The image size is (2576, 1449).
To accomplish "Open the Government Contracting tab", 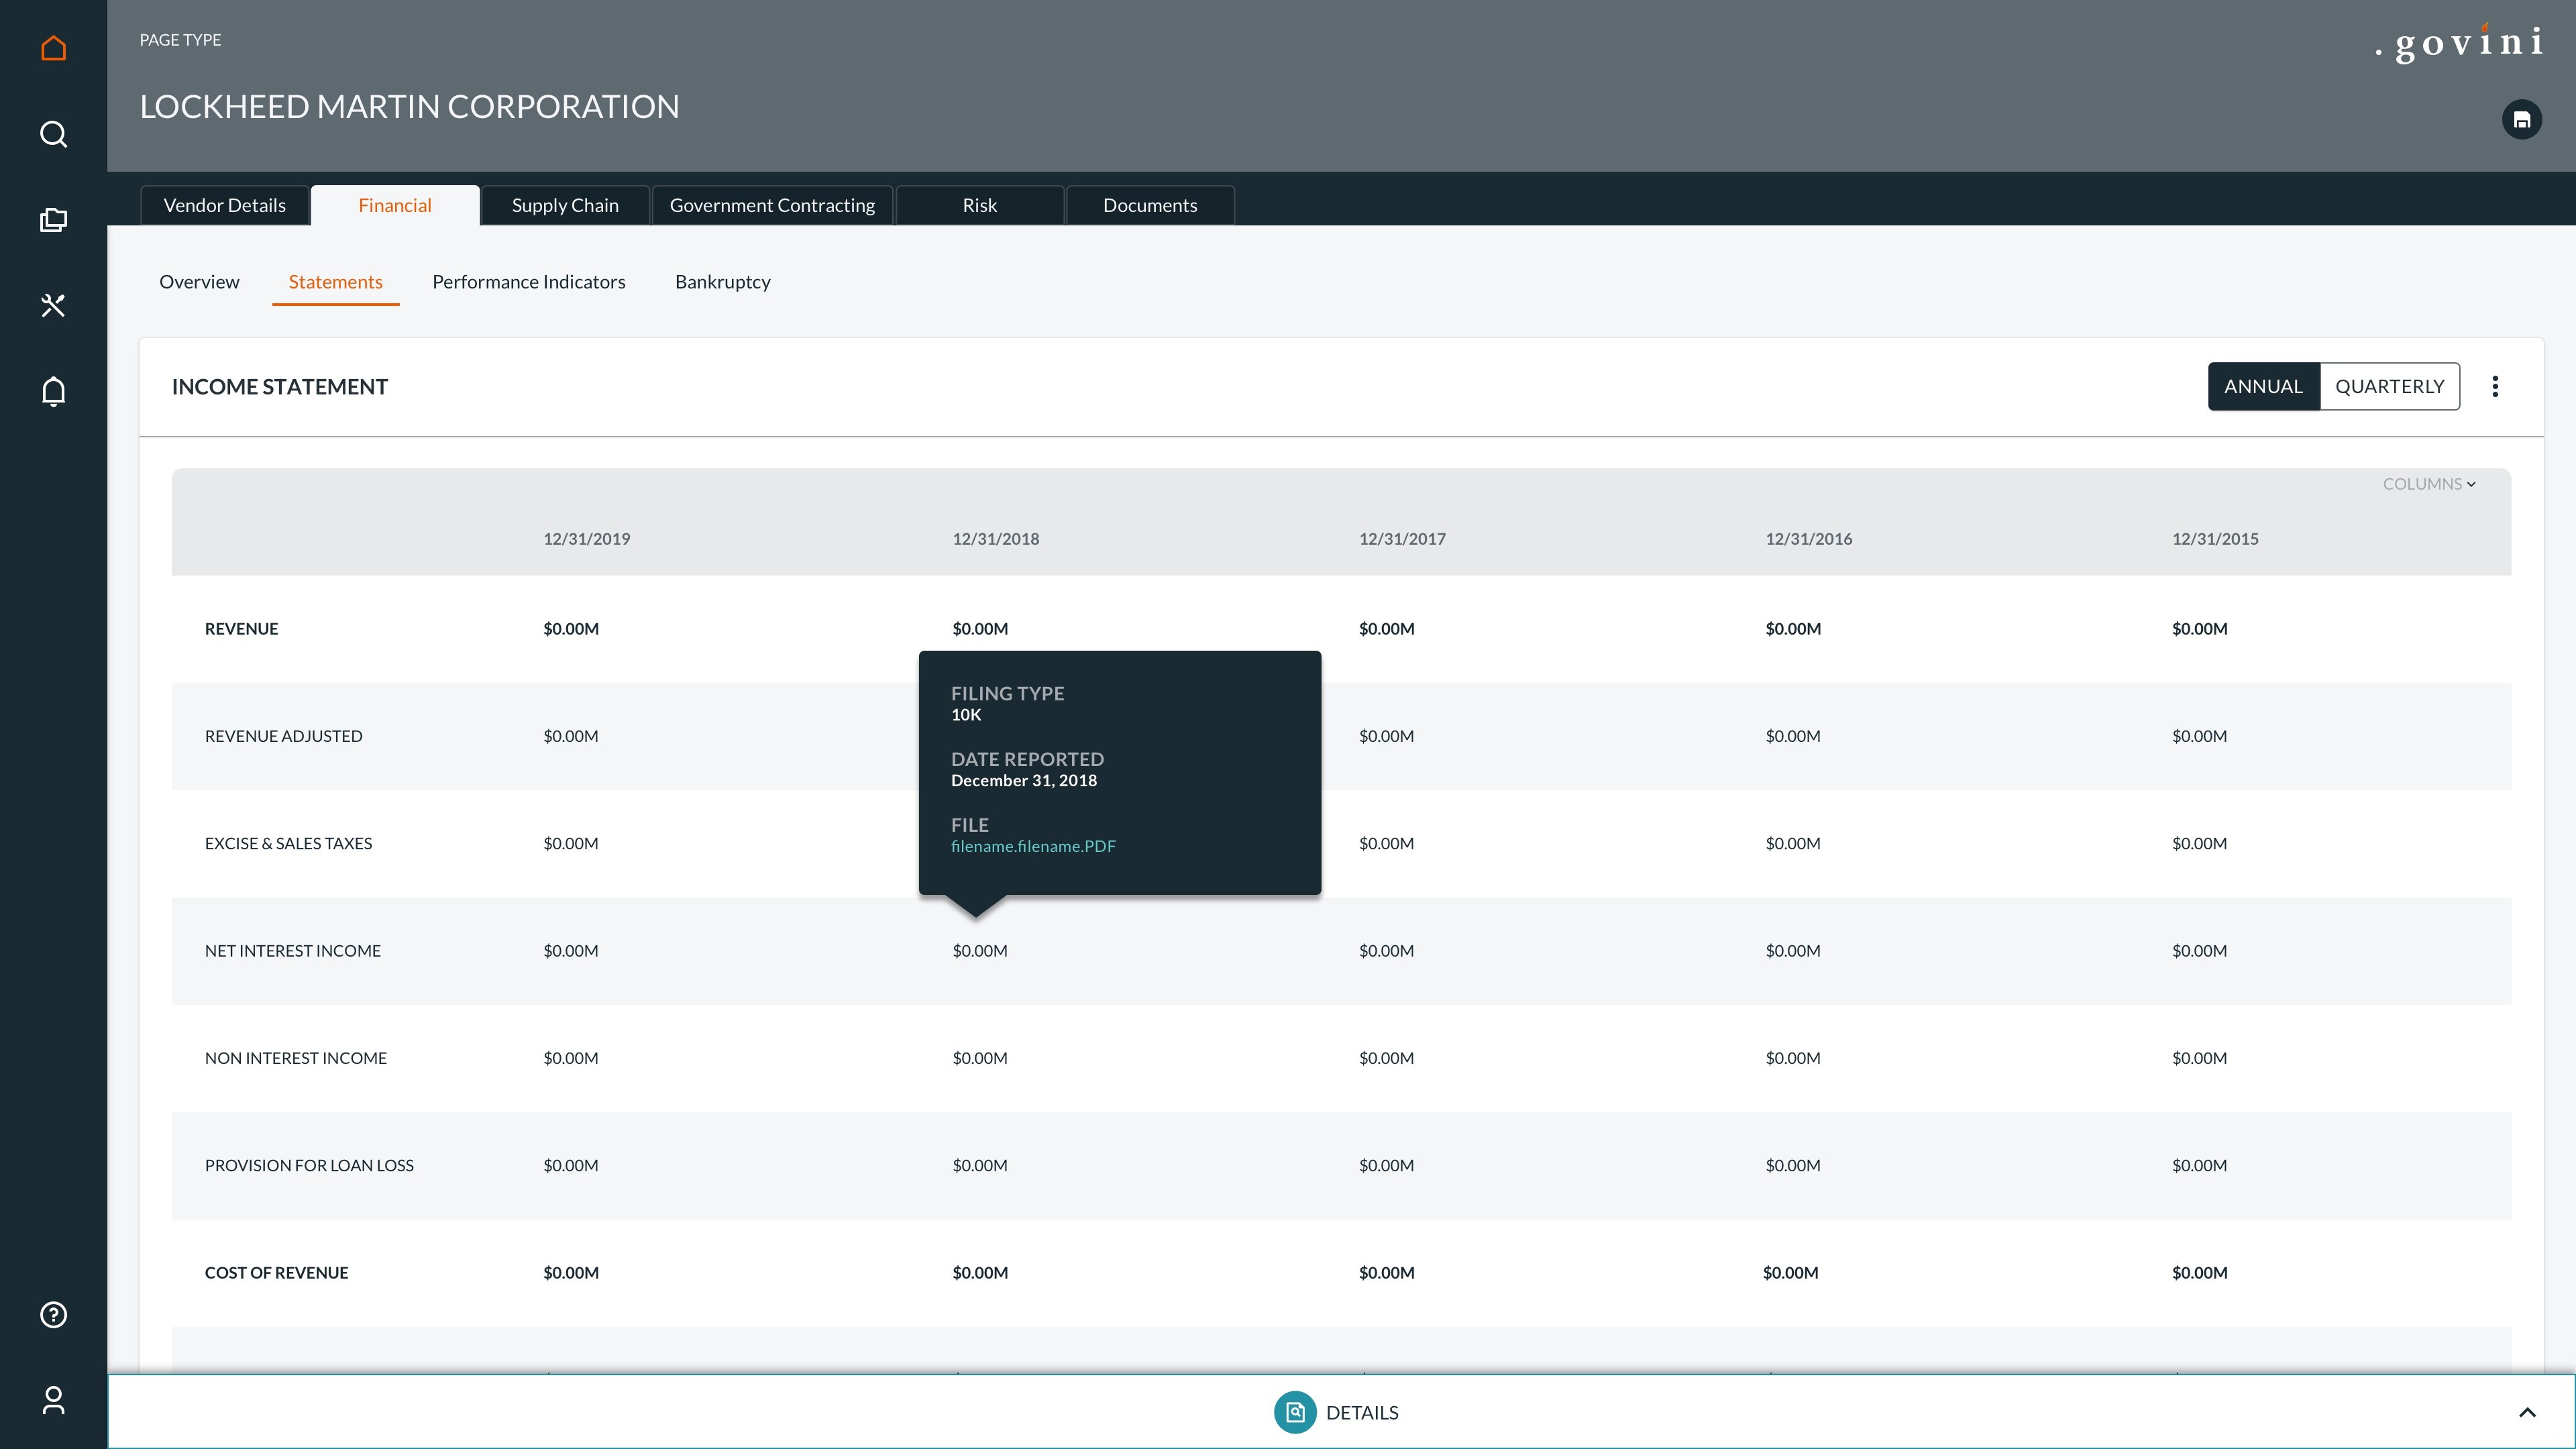I will [772, 205].
